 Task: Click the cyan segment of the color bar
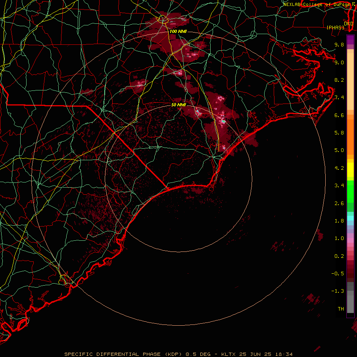click(350, 218)
